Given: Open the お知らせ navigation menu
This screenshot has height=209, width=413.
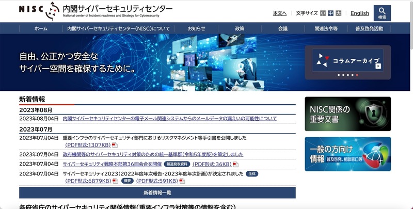Looking at the screenshot, I should click(x=196, y=29).
